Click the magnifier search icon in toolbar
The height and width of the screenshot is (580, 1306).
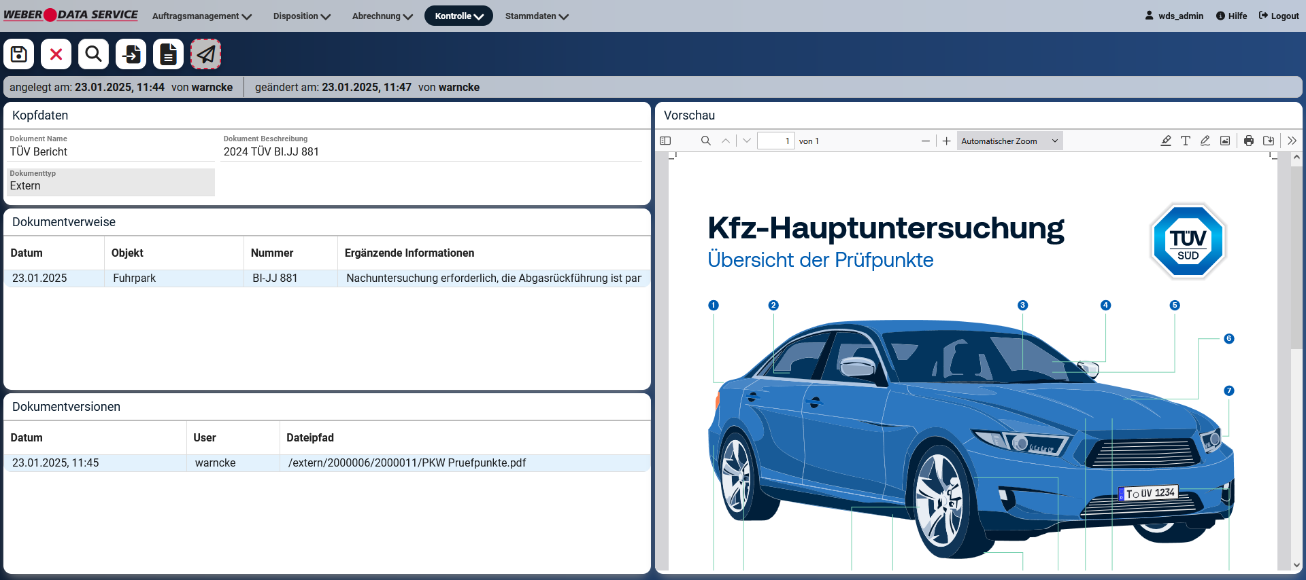click(94, 54)
